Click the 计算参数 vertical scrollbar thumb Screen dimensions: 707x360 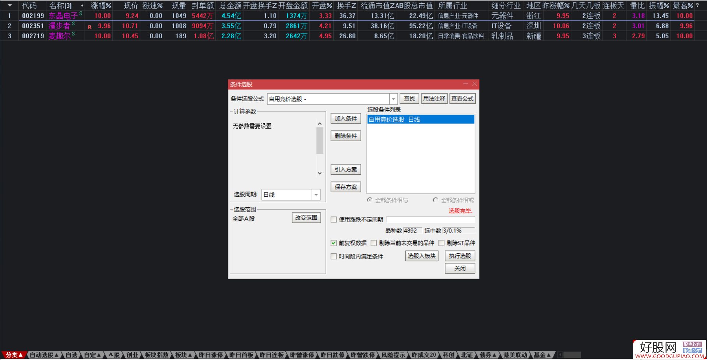click(320, 140)
